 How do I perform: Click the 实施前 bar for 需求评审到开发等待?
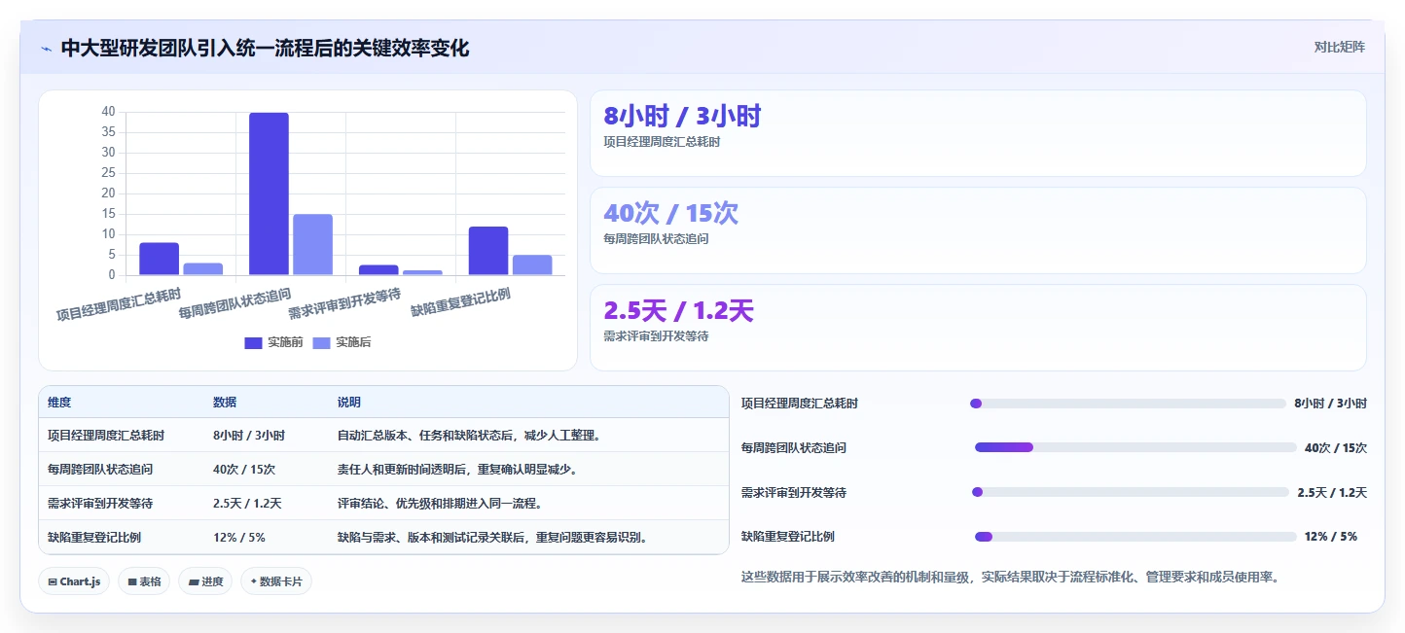[x=378, y=270]
